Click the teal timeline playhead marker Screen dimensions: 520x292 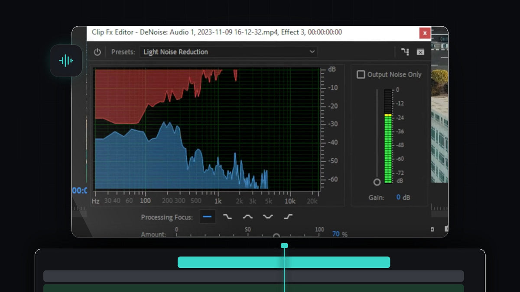click(284, 246)
